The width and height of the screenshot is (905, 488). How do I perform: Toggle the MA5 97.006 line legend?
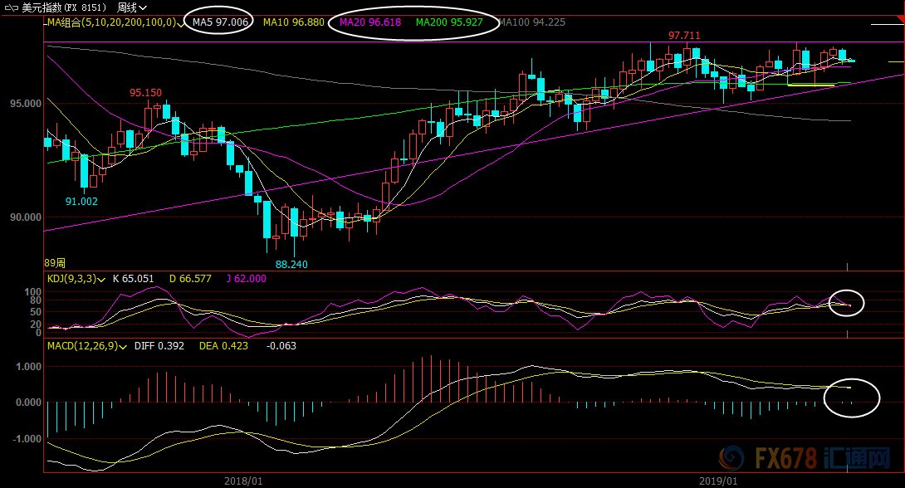click(220, 22)
